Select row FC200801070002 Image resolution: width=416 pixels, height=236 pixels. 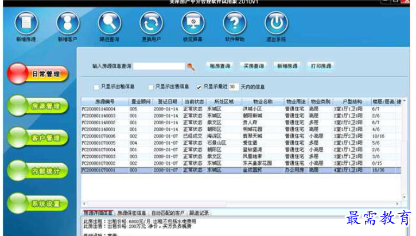(241, 163)
